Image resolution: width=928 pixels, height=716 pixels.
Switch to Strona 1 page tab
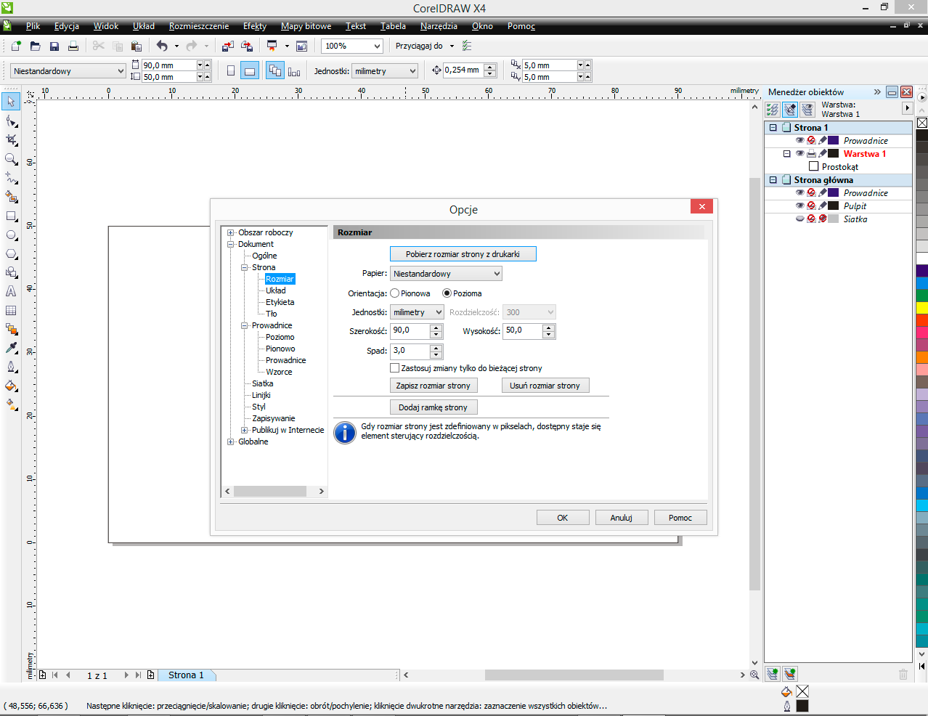pos(186,675)
